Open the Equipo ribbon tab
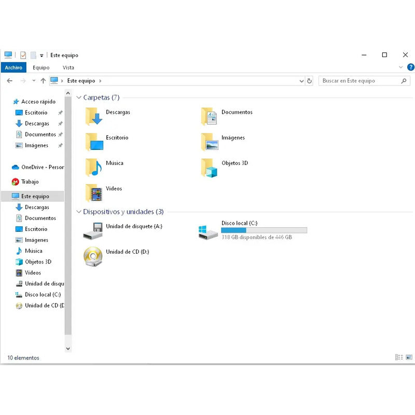 coord(41,67)
